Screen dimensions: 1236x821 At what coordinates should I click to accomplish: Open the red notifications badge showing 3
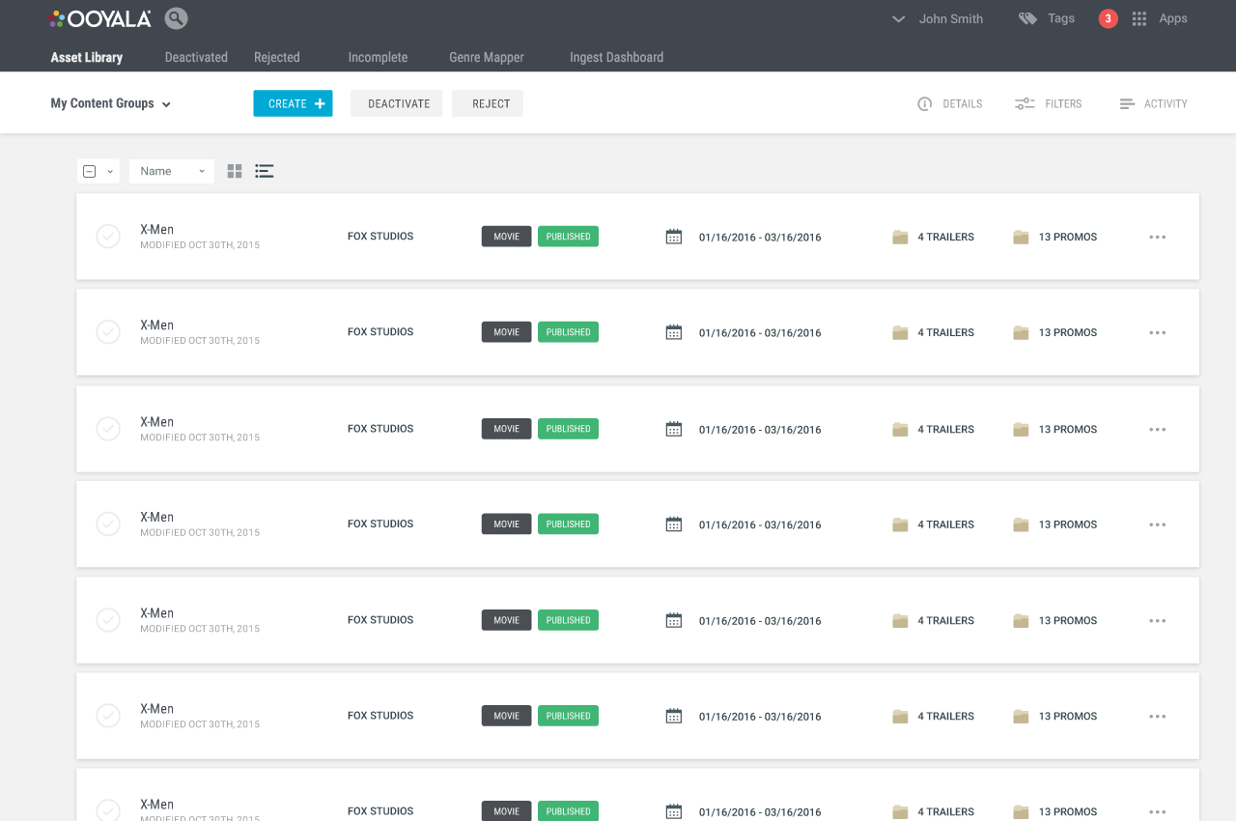click(1108, 18)
